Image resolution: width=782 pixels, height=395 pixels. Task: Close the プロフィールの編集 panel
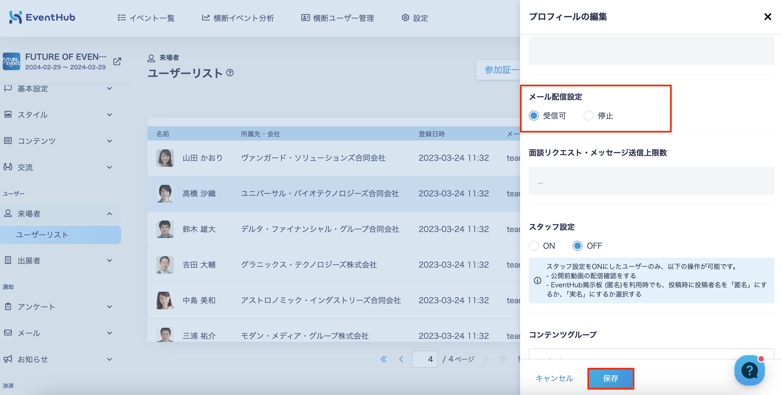tap(768, 17)
